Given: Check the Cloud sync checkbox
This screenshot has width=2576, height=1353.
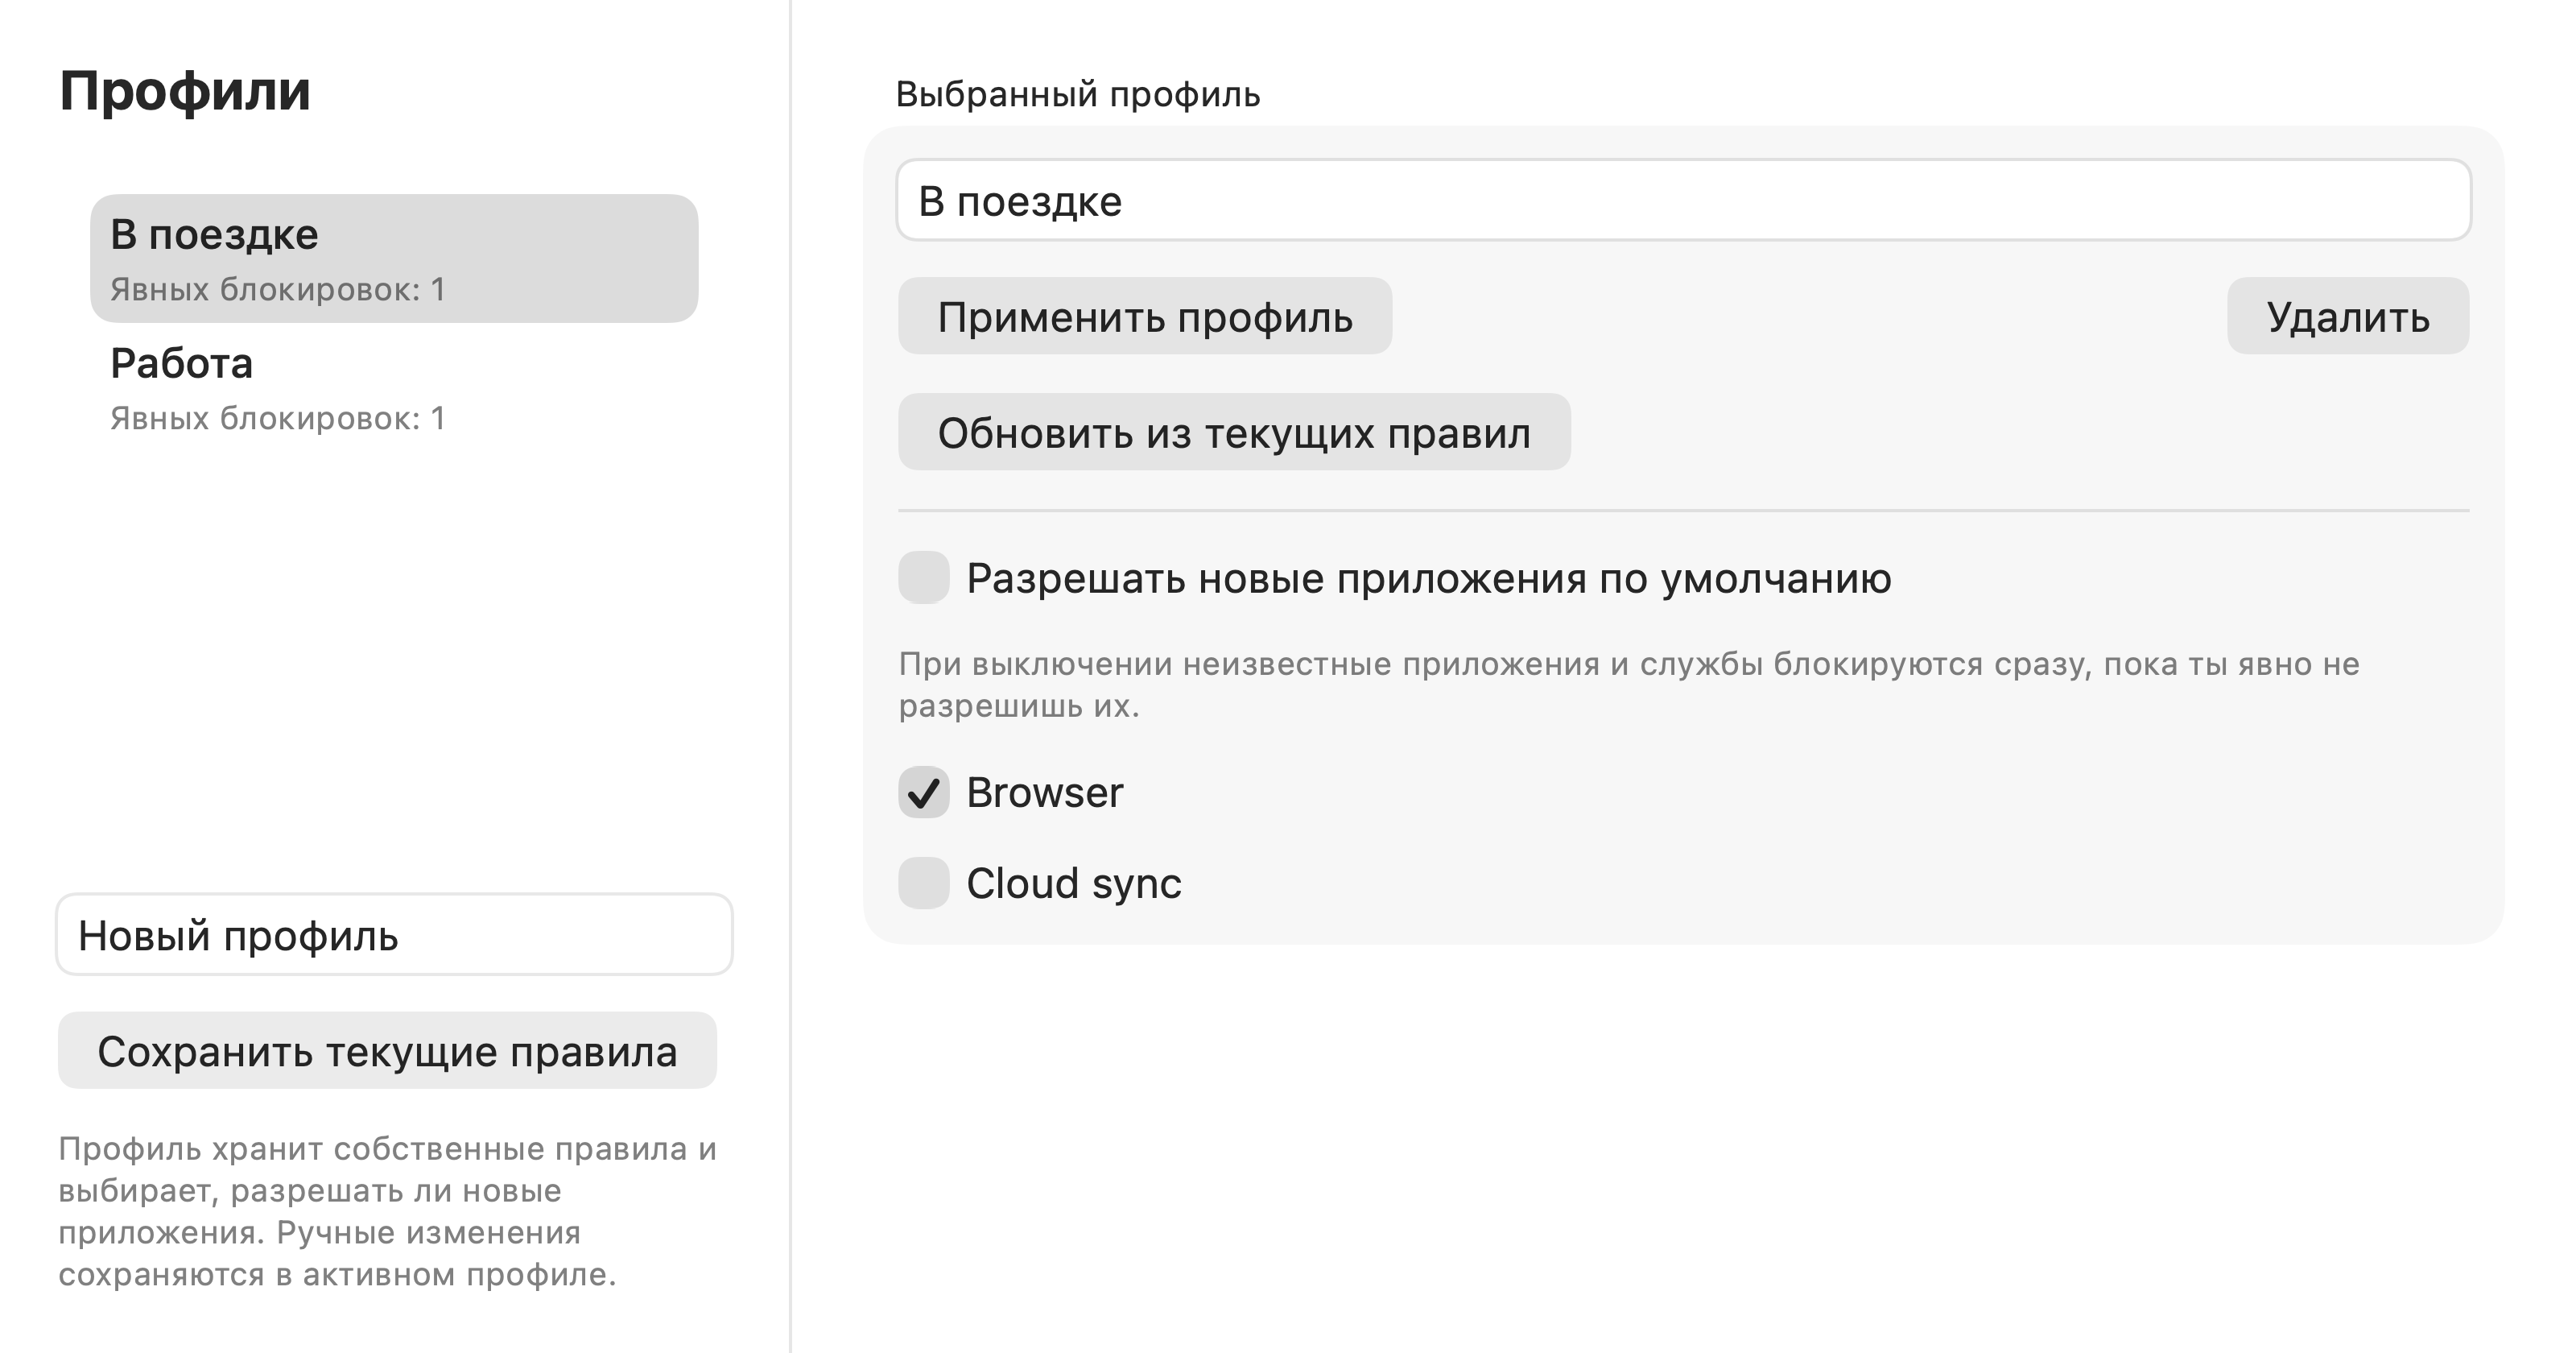Looking at the screenshot, I should click(923, 883).
